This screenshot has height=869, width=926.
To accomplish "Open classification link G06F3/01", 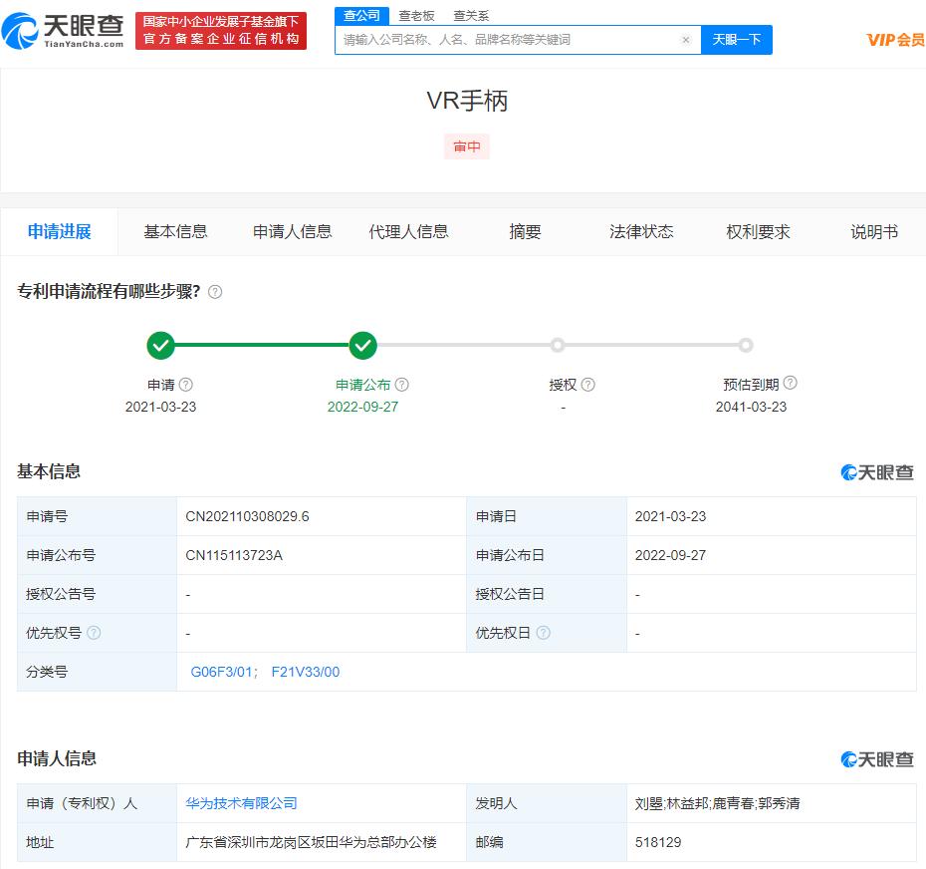I will (221, 672).
